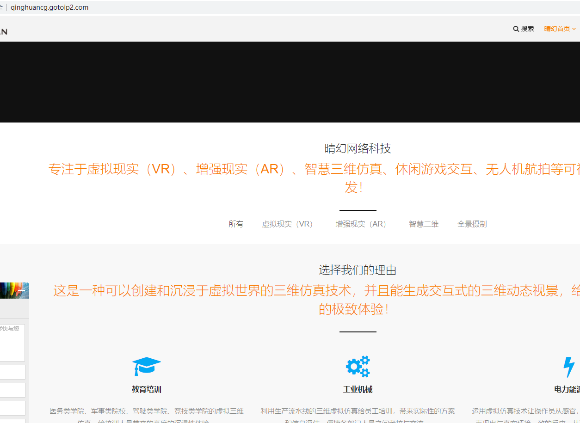This screenshot has height=423, width=580.
Task: Expand the 晴幻首页 dropdown arrow
Action: pyautogui.click(x=574, y=29)
